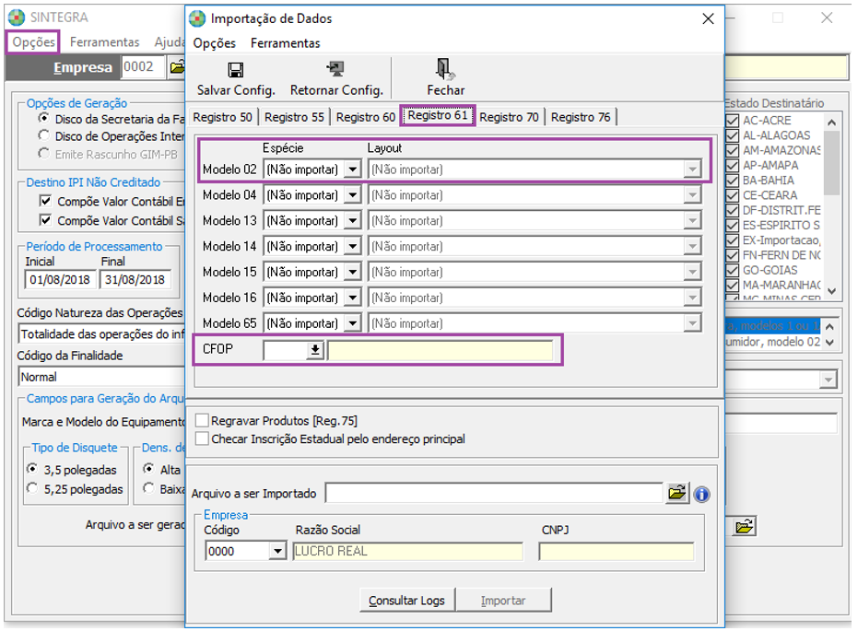Switch to the Registro 70 tab
Image resolution: width=858 pixels, height=631 pixels.
click(x=509, y=117)
